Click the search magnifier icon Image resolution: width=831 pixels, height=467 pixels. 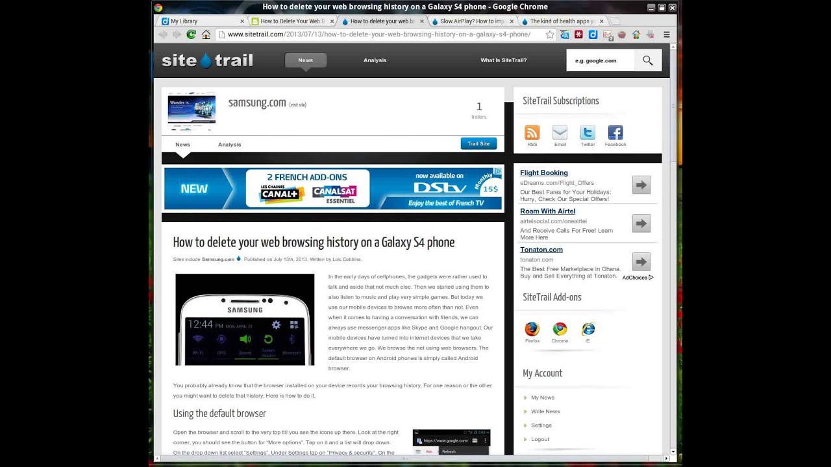click(647, 60)
